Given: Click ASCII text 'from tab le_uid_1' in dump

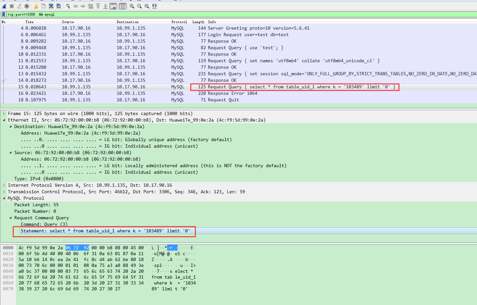Looking at the screenshot, I should pyautogui.click(x=174, y=277).
